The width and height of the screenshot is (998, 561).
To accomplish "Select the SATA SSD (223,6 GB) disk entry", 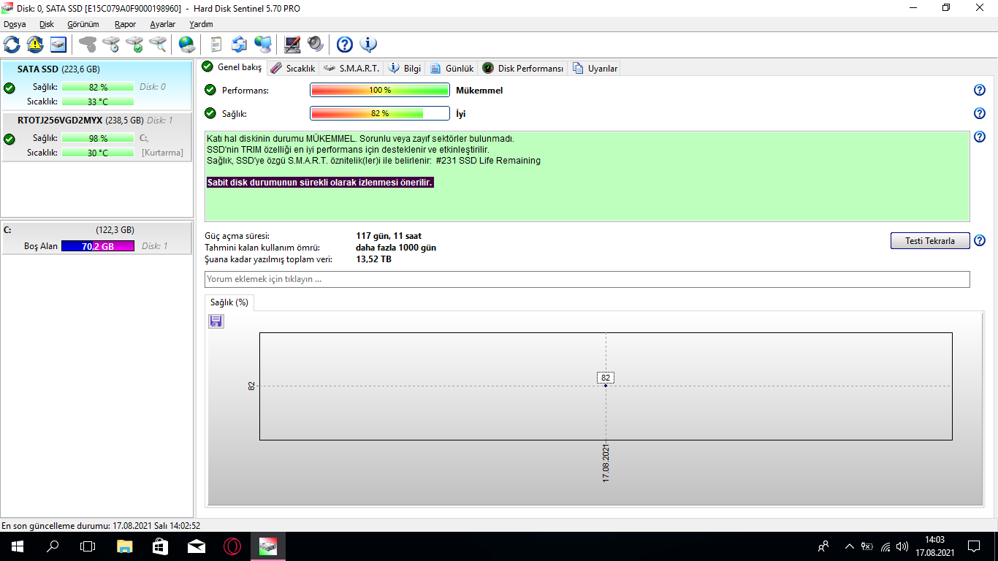I will (97, 85).
